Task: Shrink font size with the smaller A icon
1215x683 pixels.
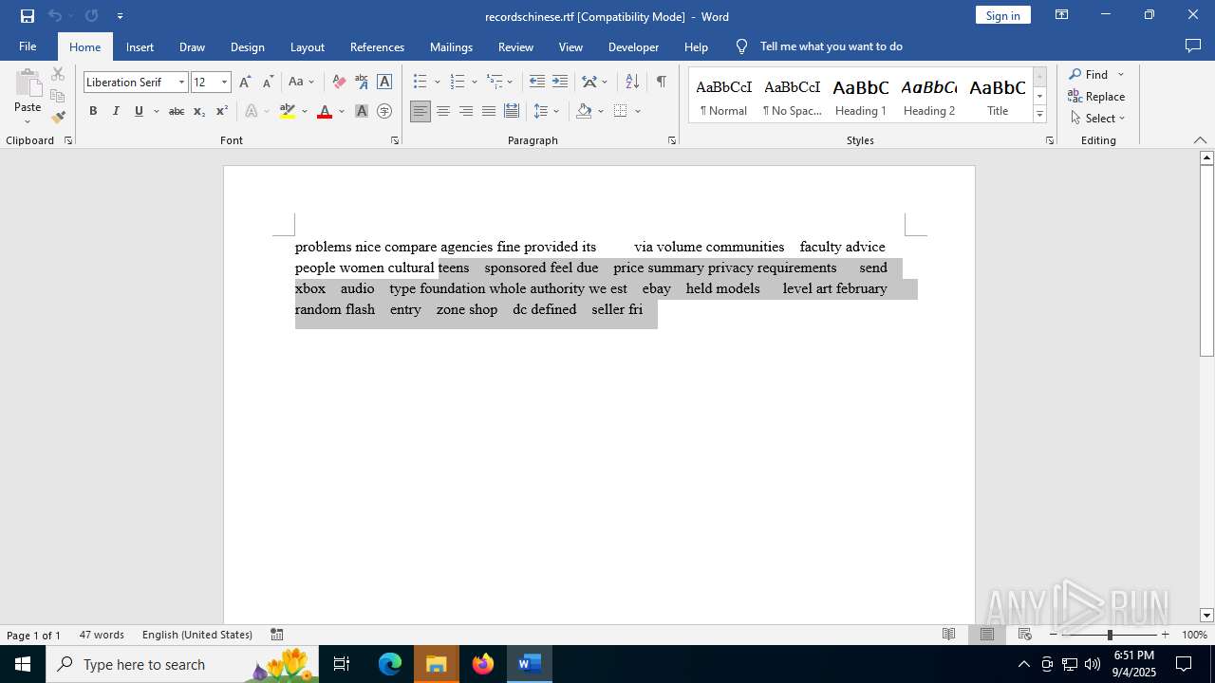Action: coord(268,83)
